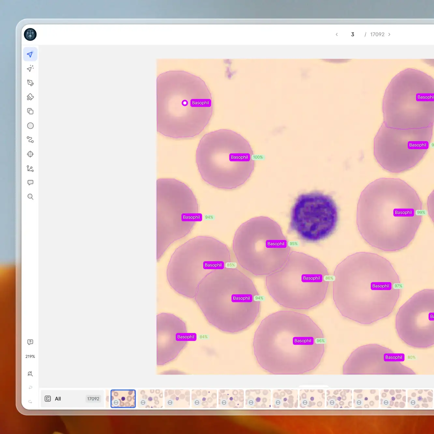Click the next frame chevron
Viewport: 434px width, 434px height.
(389, 34)
